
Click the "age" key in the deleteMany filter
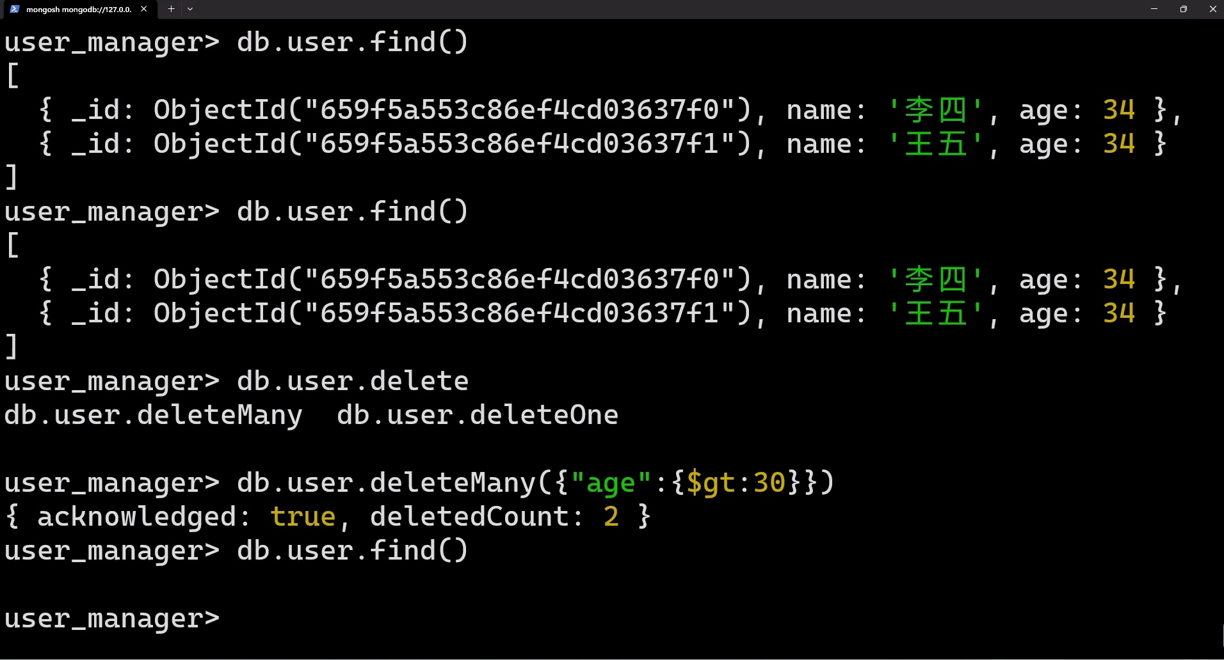[x=611, y=483]
